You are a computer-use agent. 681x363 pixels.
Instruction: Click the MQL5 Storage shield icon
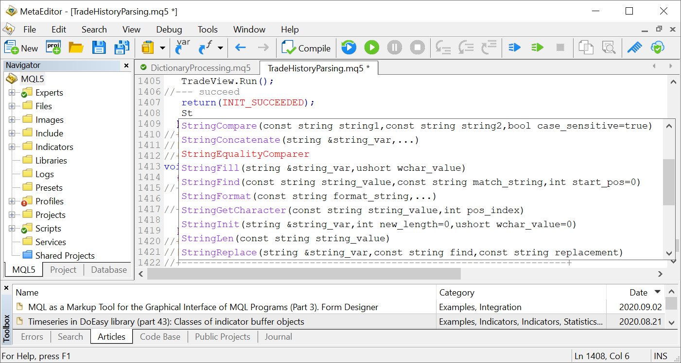pyautogui.click(x=658, y=48)
